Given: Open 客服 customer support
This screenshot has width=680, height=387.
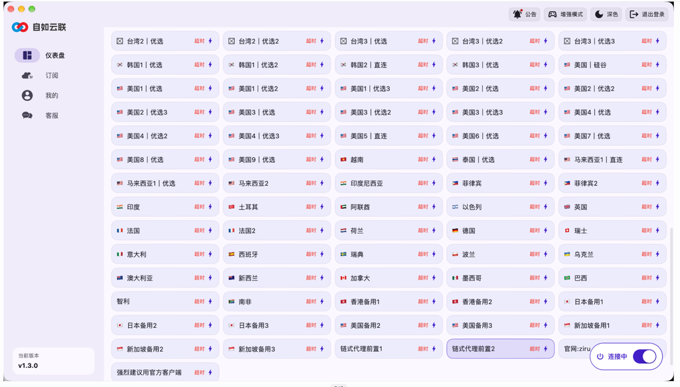Looking at the screenshot, I should point(41,116).
